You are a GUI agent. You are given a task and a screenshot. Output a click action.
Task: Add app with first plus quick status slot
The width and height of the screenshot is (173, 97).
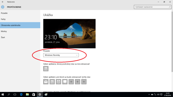point(71,82)
